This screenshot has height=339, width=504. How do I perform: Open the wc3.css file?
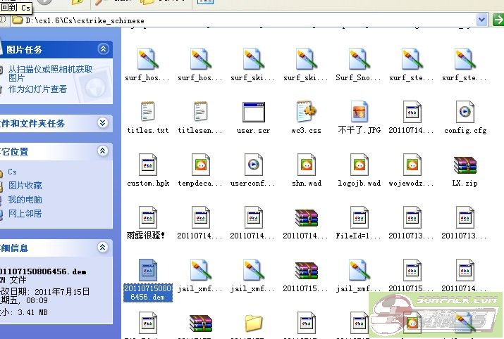306,113
